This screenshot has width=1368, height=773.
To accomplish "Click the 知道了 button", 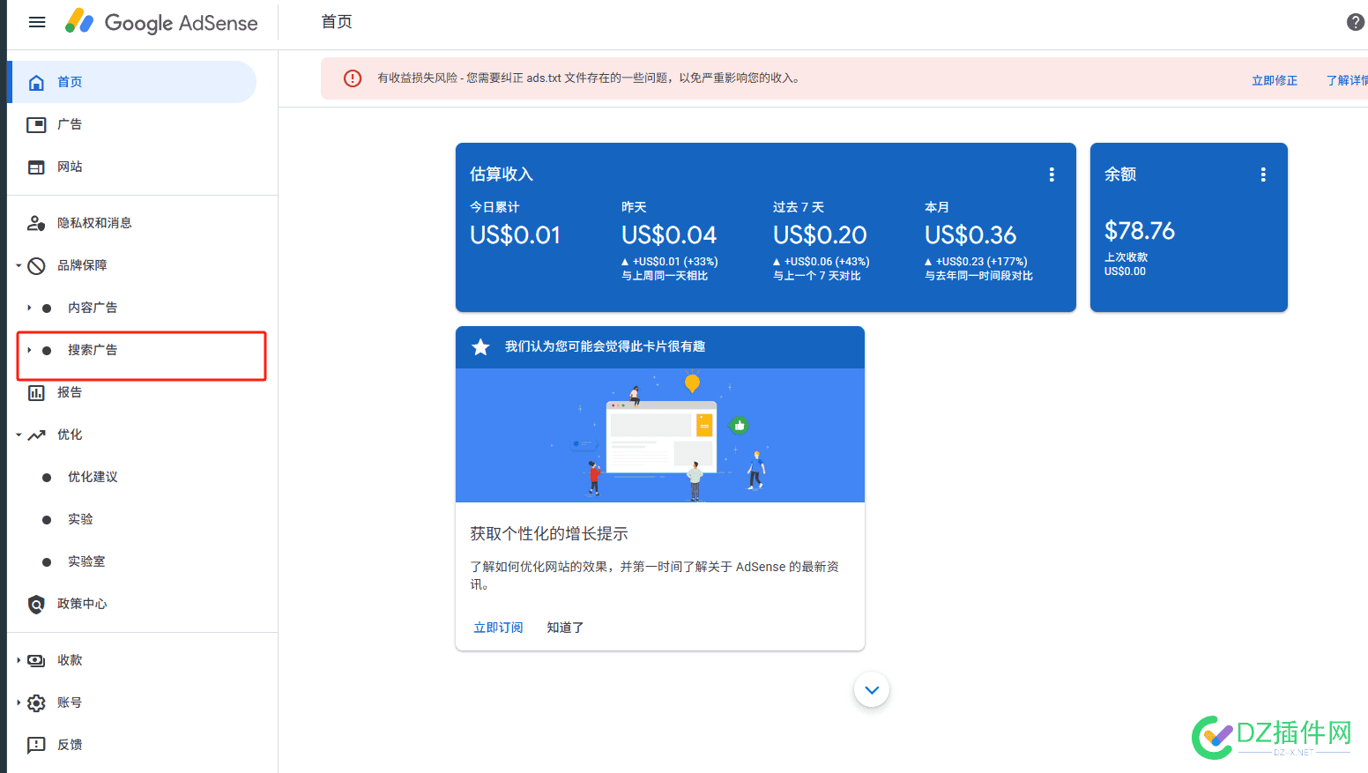I will coord(565,628).
